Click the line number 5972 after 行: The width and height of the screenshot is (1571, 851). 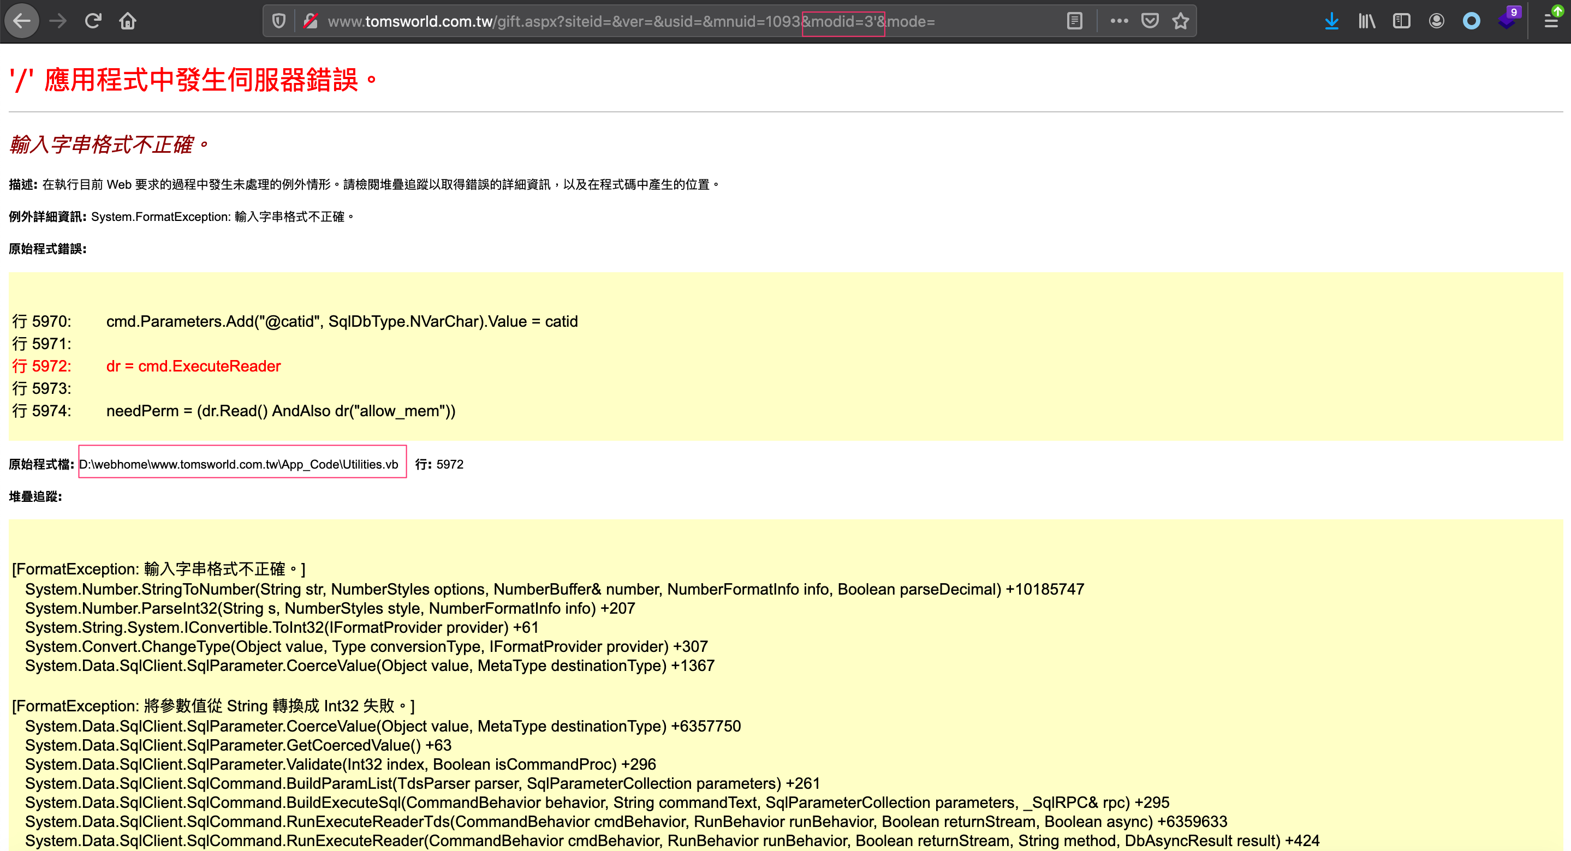(450, 465)
